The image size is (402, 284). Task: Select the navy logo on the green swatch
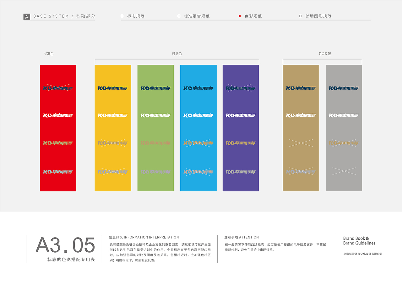click(155, 88)
